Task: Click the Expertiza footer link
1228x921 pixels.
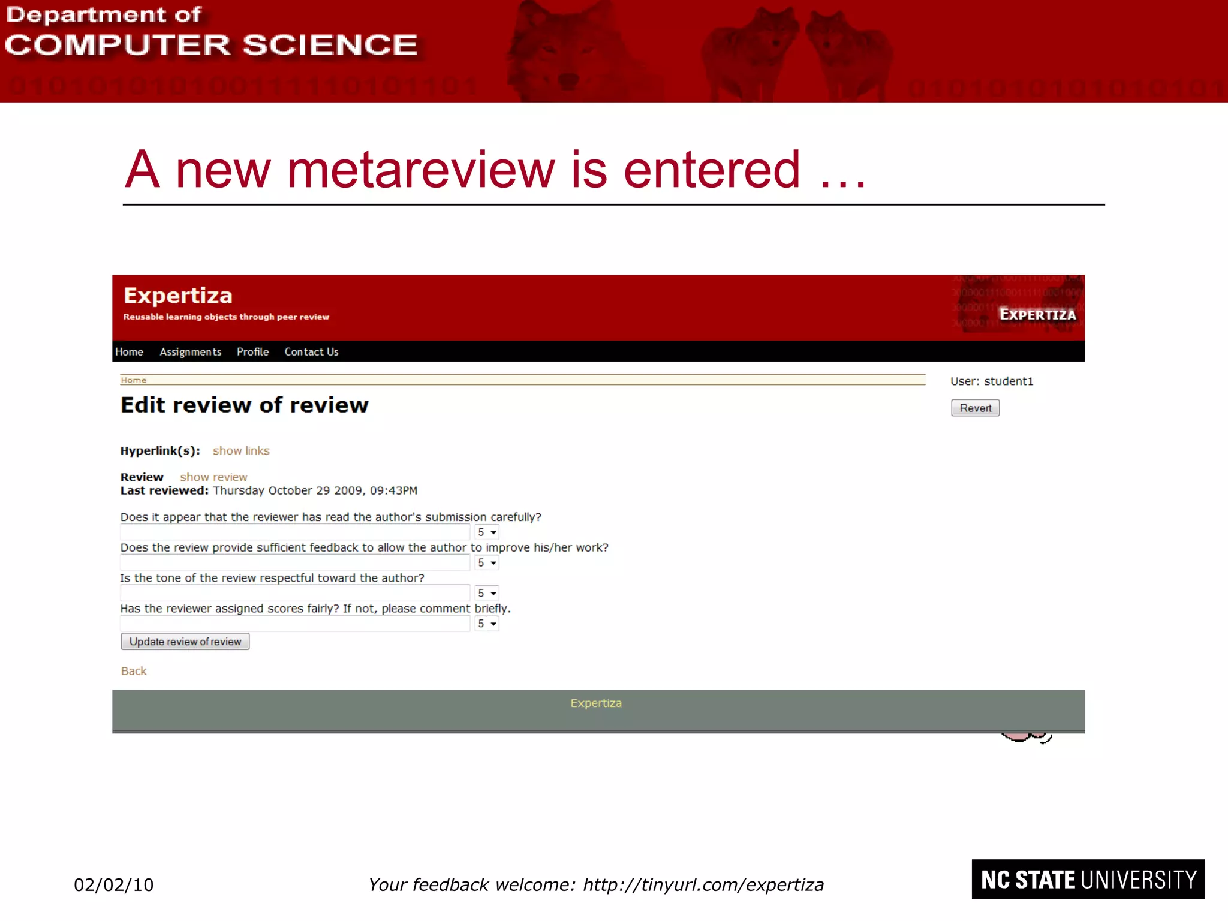Action: [x=596, y=703]
